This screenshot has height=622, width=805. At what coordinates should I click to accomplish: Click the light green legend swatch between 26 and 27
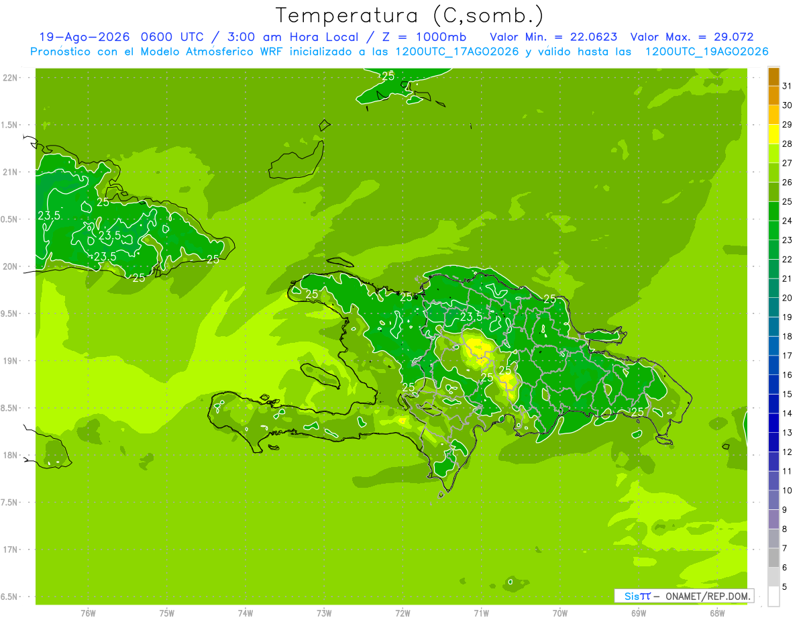click(x=773, y=173)
